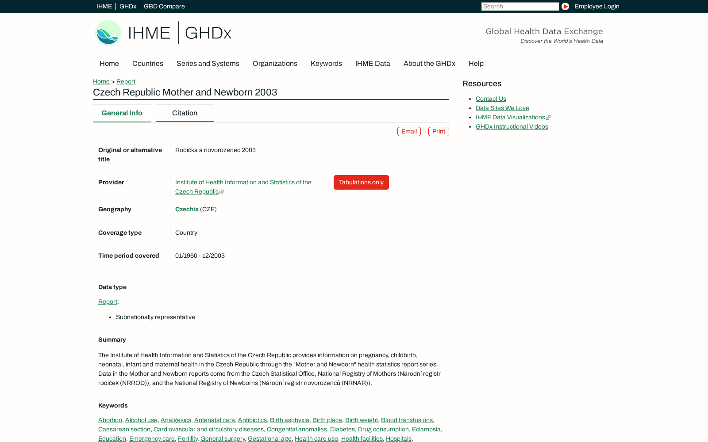Click the Health care use keyword
The height and width of the screenshot is (442, 708).
point(316,439)
